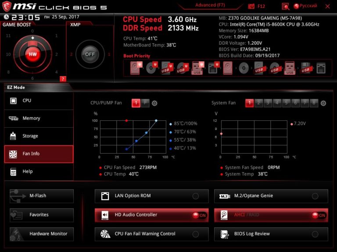Open M-Flash utility

42,196
